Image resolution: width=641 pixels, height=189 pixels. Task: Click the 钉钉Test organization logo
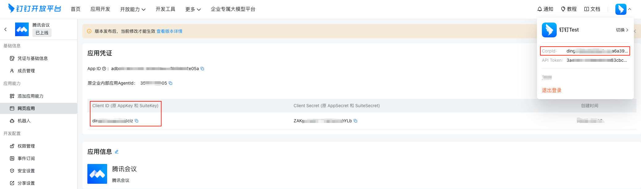pos(549,30)
